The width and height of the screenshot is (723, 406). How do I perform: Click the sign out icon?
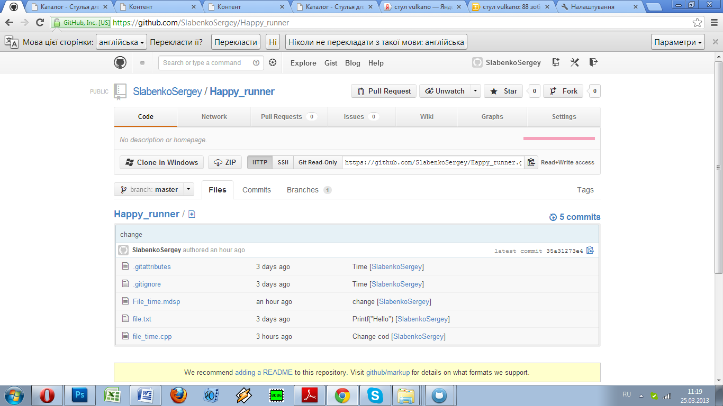coord(593,62)
